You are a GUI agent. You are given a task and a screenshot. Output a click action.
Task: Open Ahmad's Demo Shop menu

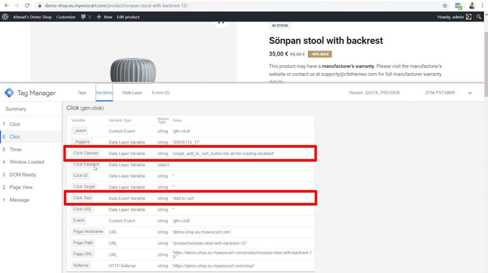tap(32, 17)
